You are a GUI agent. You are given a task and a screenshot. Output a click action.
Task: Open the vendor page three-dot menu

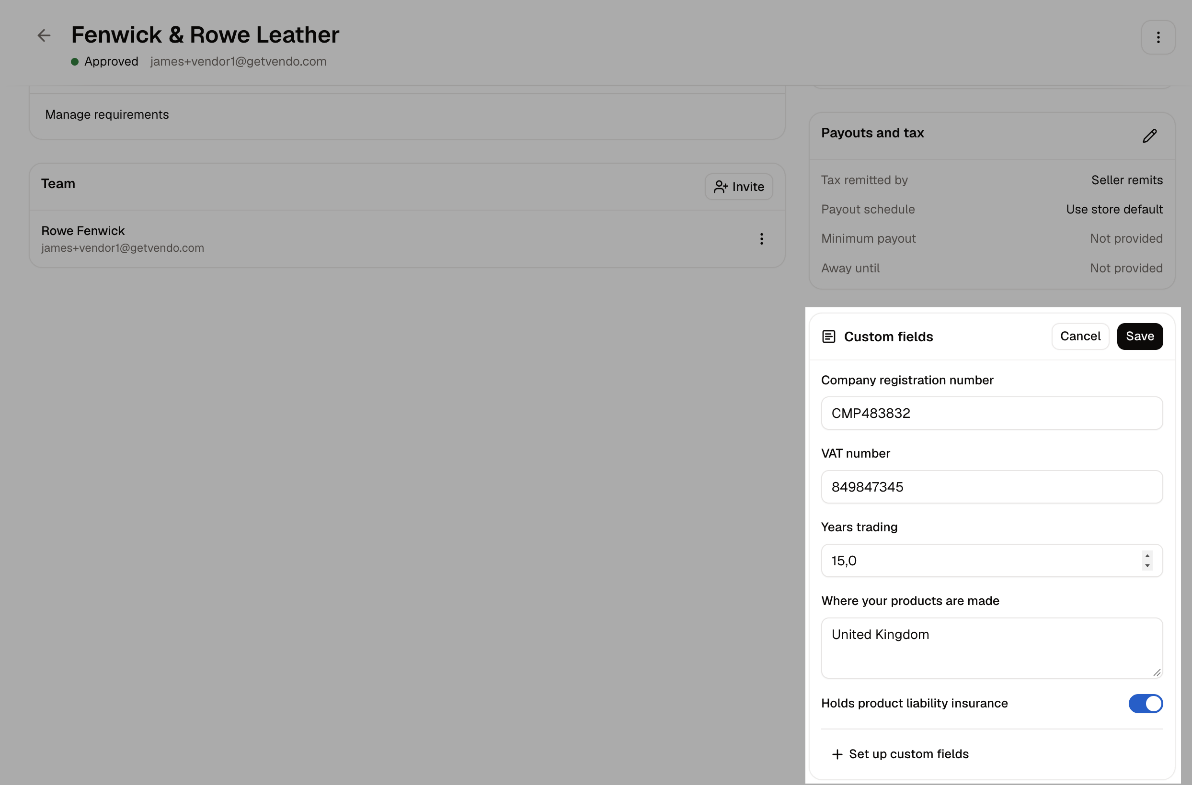(1158, 37)
